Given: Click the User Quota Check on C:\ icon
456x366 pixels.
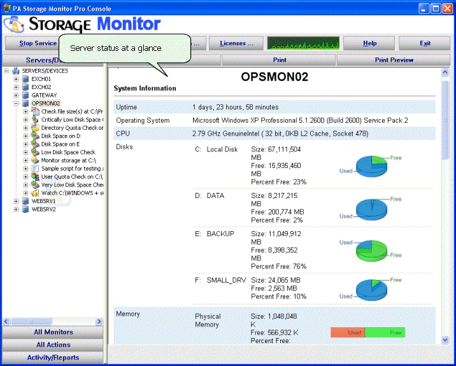Looking at the screenshot, I should coord(35,176).
